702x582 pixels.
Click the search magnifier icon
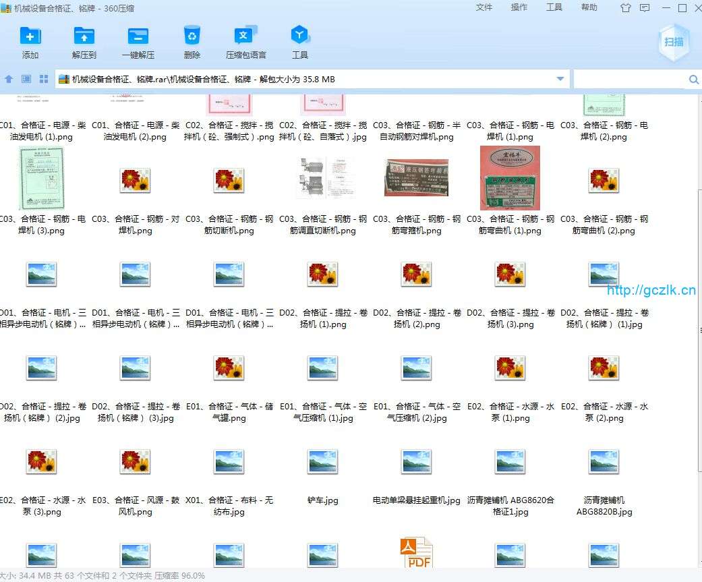pyautogui.click(x=693, y=80)
